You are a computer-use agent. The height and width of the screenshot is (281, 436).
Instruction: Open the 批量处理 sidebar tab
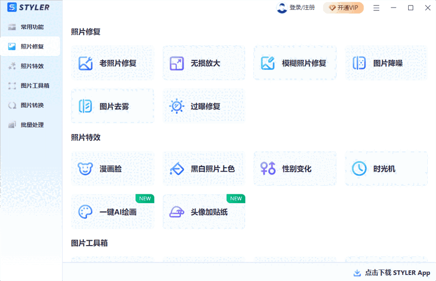(30, 125)
